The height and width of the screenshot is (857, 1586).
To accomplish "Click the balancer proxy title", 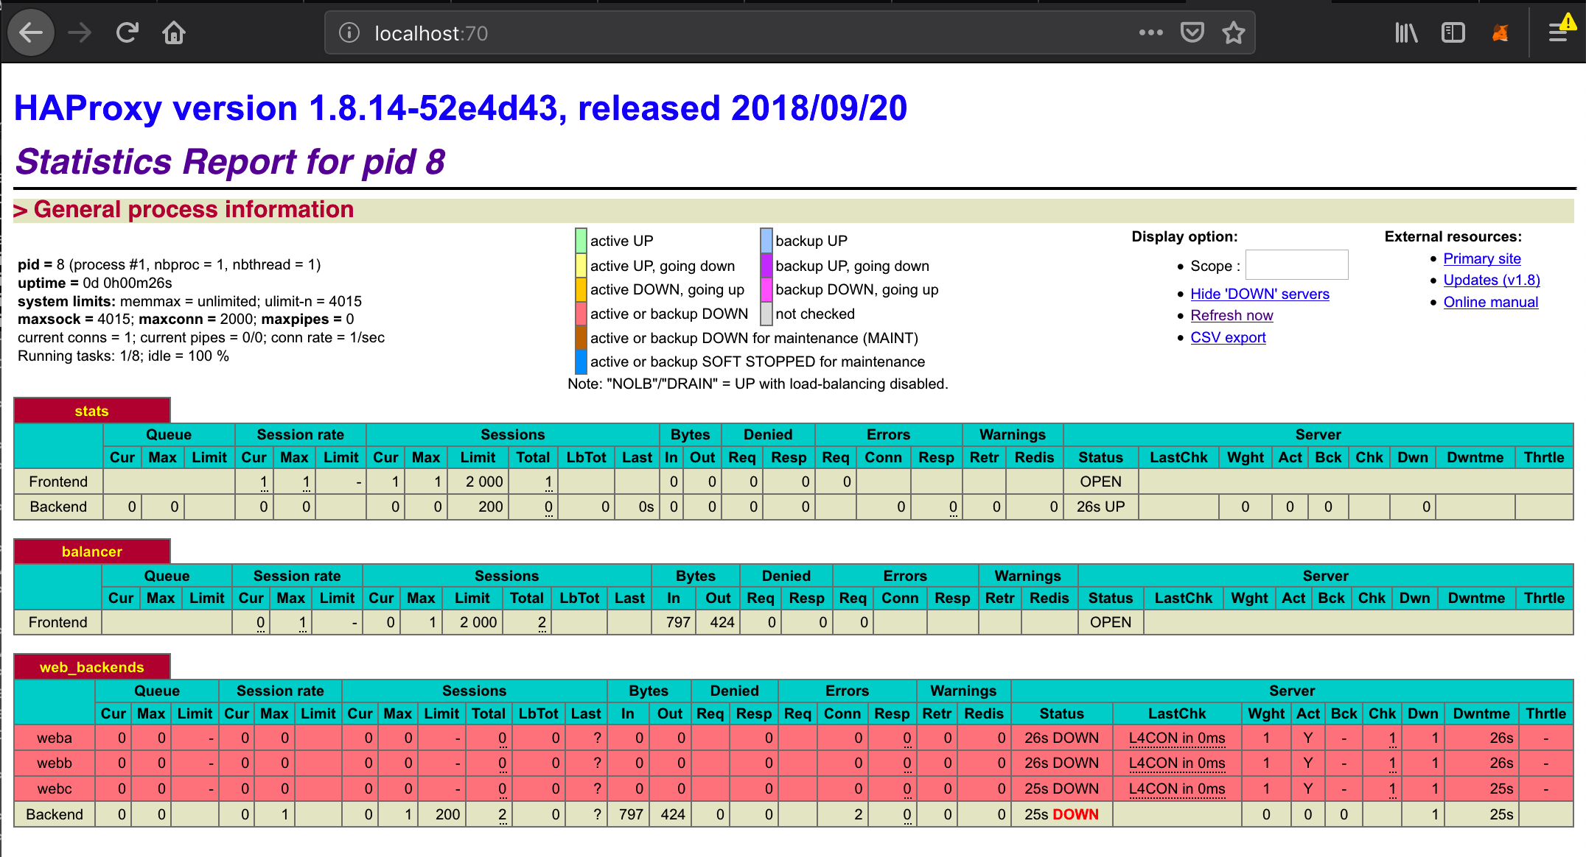I will [91, 551].
